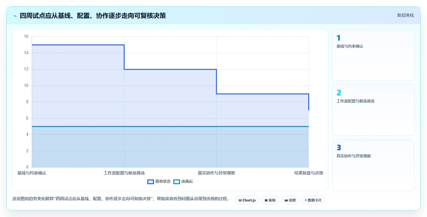This screenshot has height=217, width=427.
Task: Open step card 3 真实协作与异常观察
Action: click(x=373, y=165)
